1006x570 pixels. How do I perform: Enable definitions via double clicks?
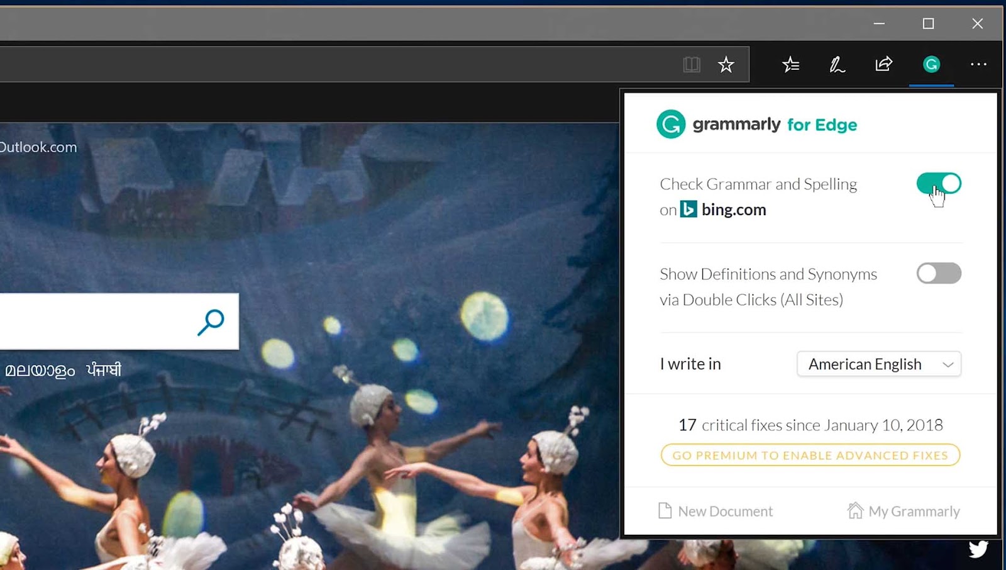tap(939, 273)
